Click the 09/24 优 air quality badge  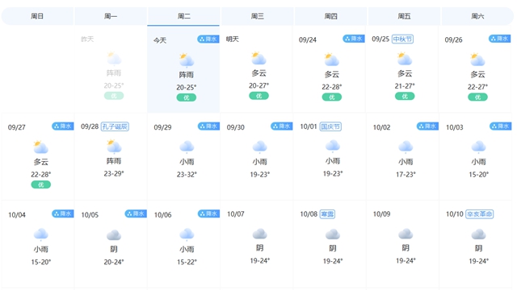coord(332,97)
